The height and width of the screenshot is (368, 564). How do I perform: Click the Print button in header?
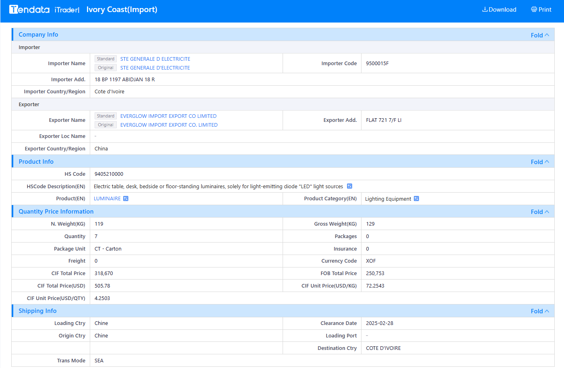click(541, 9)
